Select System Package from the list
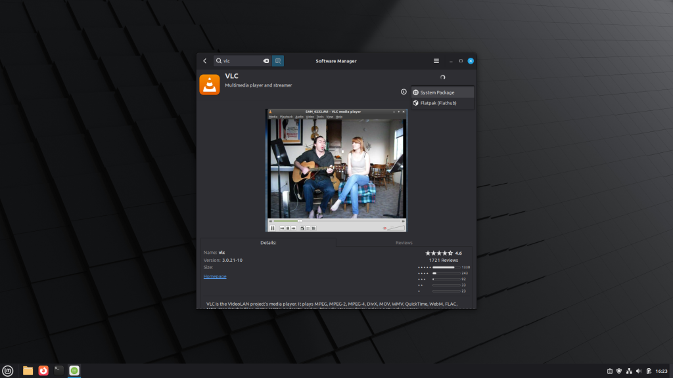 coord(442,93)
